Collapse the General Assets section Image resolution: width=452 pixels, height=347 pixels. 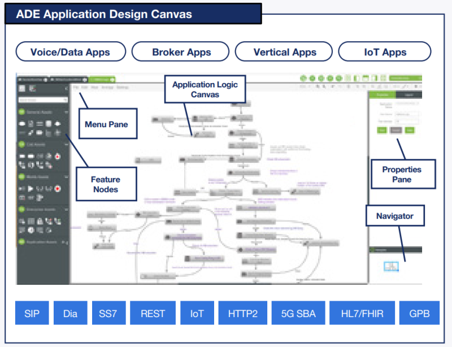point(66,112)
